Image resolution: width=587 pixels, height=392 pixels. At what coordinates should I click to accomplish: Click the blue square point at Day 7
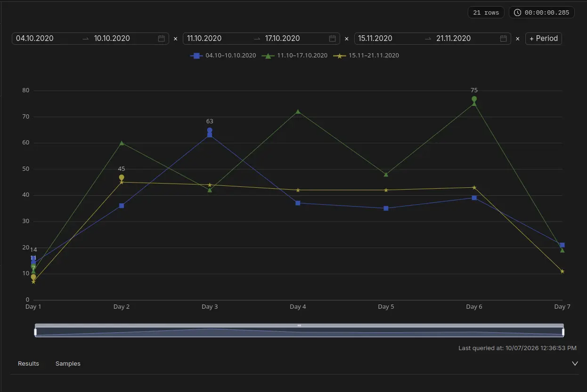(563, 245)
